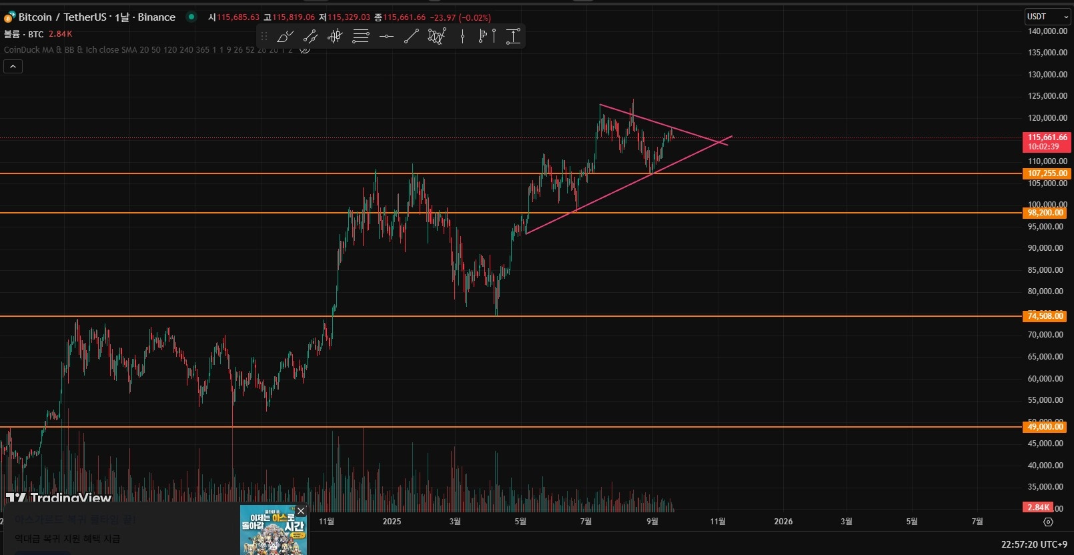The height and width of the screenshot is (555, 1074).
Task: Select the Parallel Channel drawing tool
Action: (310, 37)
